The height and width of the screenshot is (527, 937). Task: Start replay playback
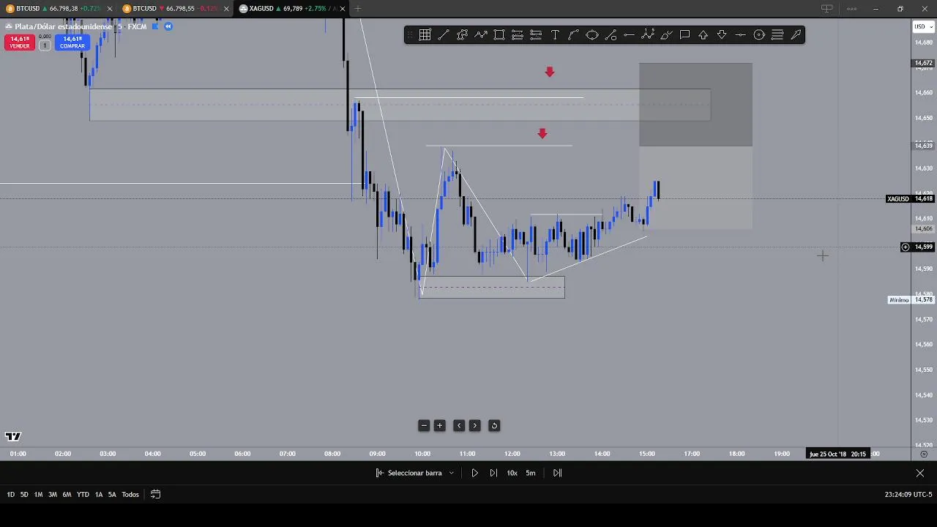(x=474, y=473)
